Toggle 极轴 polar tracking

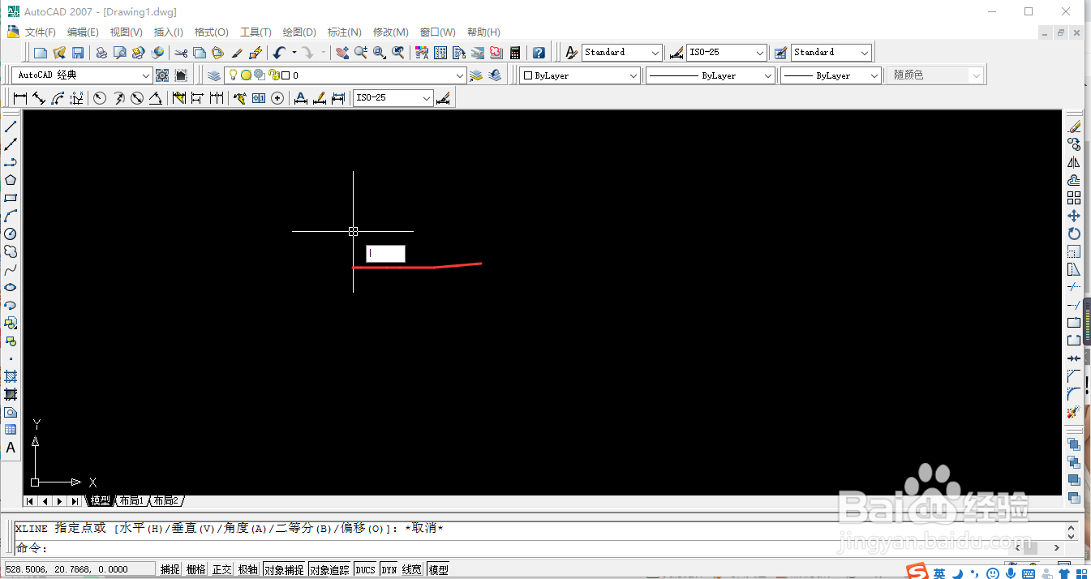click(248, 569)
